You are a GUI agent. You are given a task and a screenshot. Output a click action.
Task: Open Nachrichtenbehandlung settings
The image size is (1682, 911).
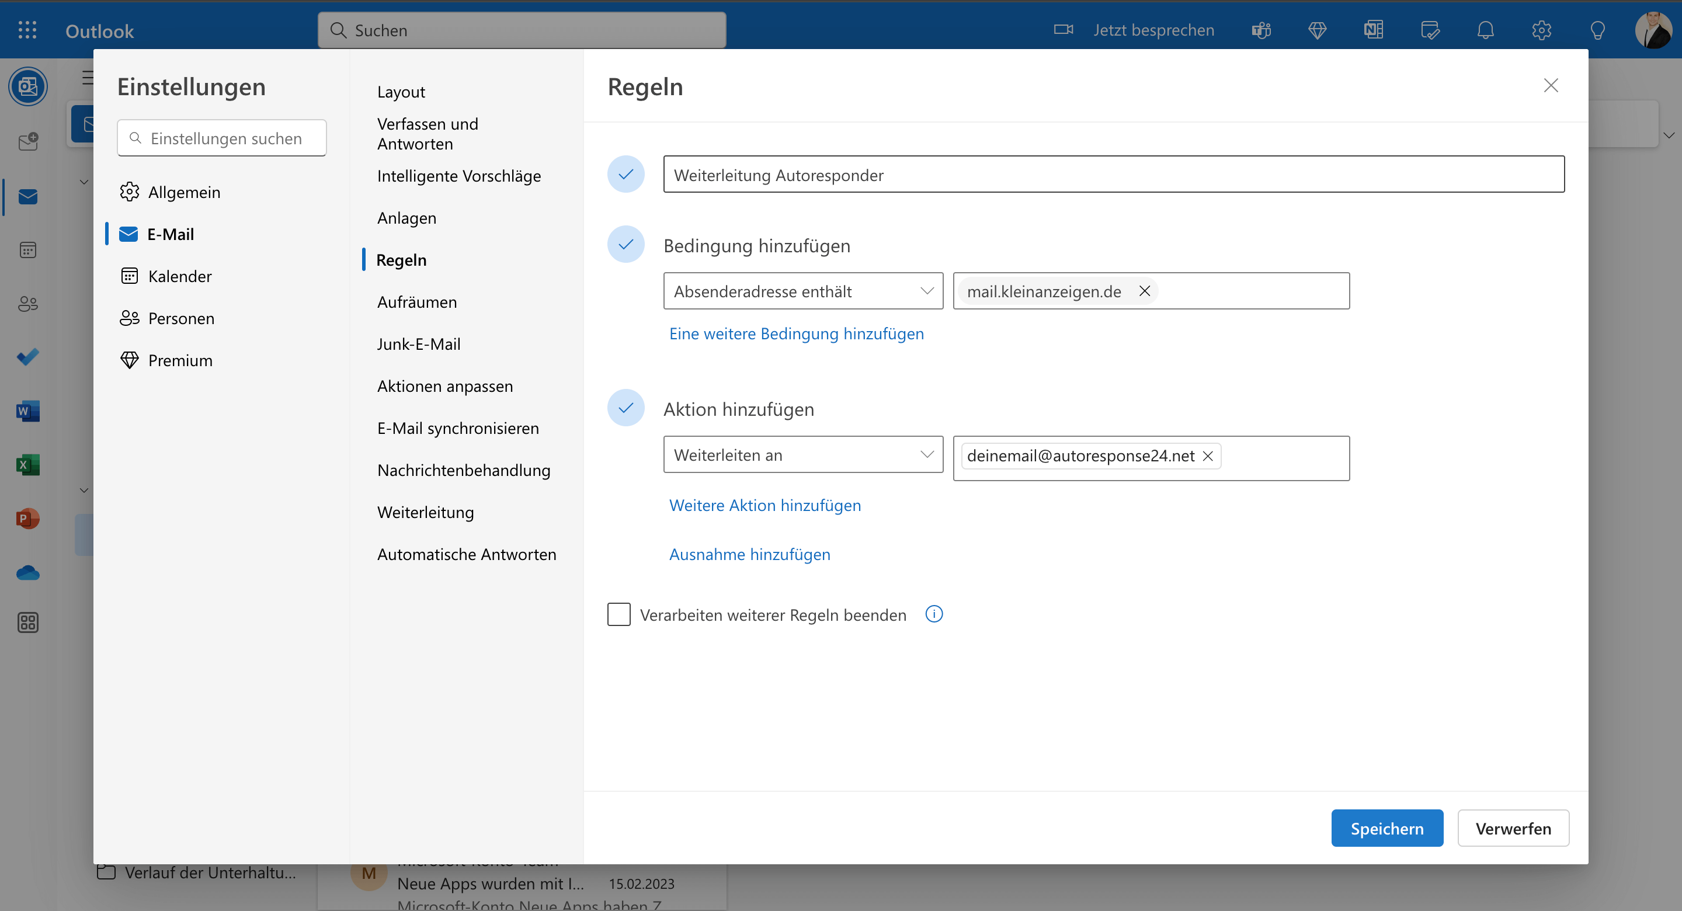point(464,470)
